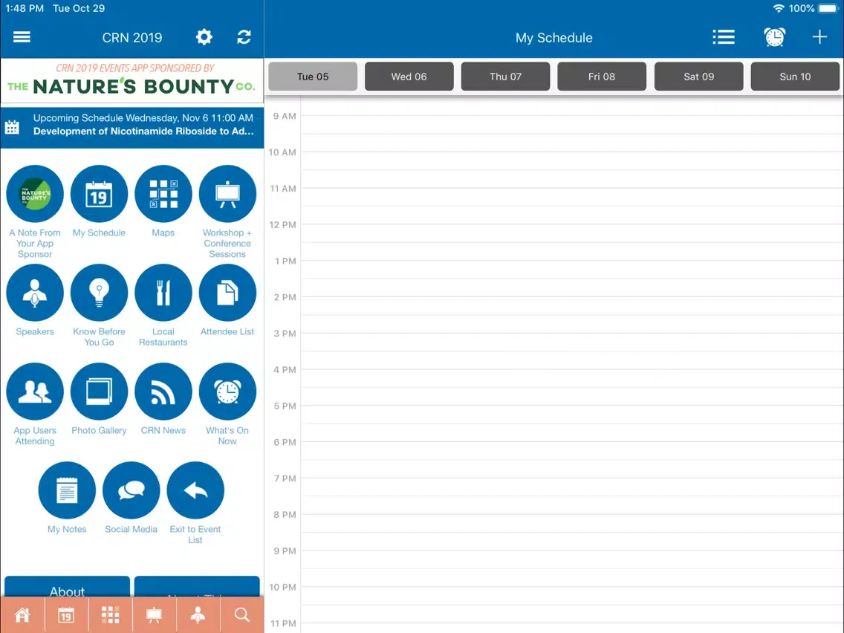Select the Tue 05 day tab
This screenshot has height=633, width=844.
(x=313, y=77)
